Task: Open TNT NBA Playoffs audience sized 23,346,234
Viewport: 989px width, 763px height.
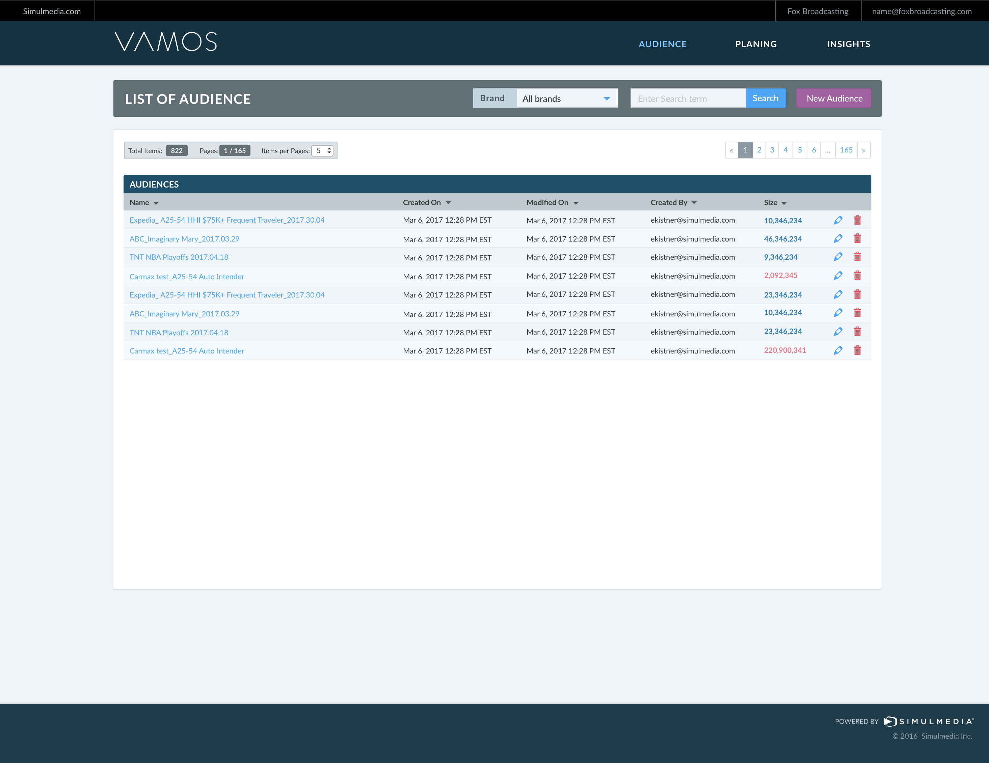Action: click(179, 333)
